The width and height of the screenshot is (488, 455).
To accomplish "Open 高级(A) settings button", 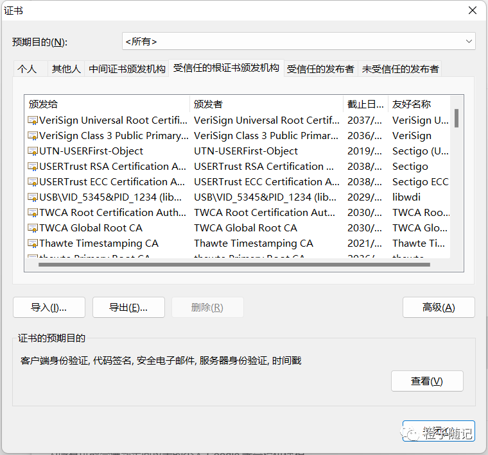I will [x=439, y=308].
